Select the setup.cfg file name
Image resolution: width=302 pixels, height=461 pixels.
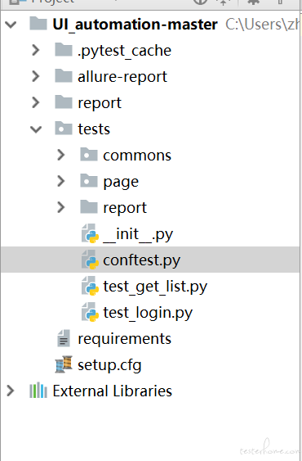(x=109, y=365)
